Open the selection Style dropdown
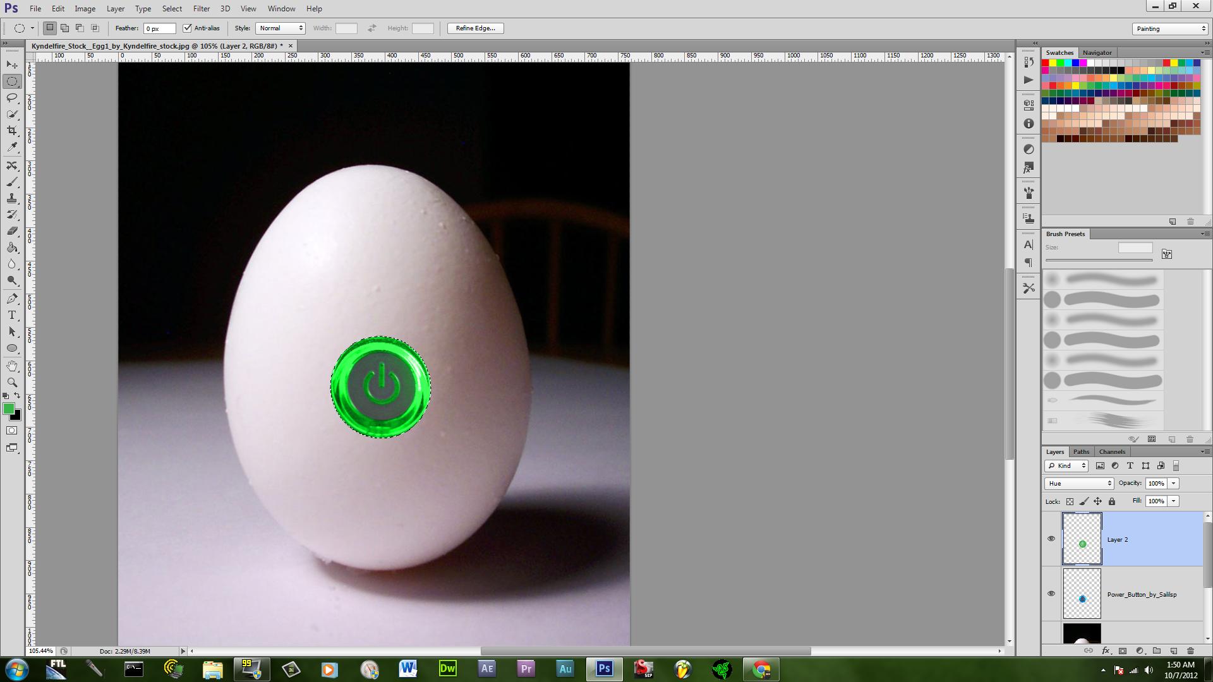 click(x=281, y=28)
